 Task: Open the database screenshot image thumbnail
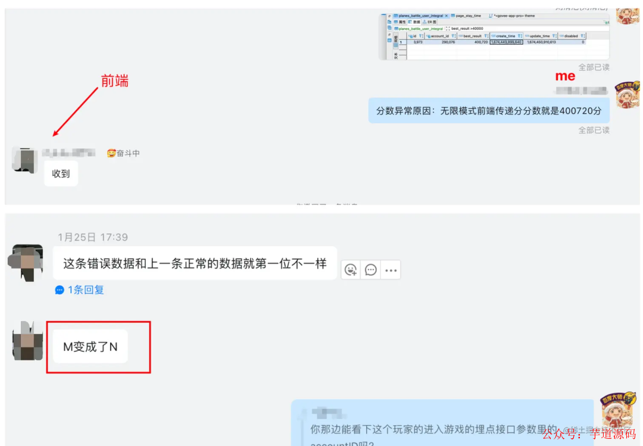[x=494, y=36]
